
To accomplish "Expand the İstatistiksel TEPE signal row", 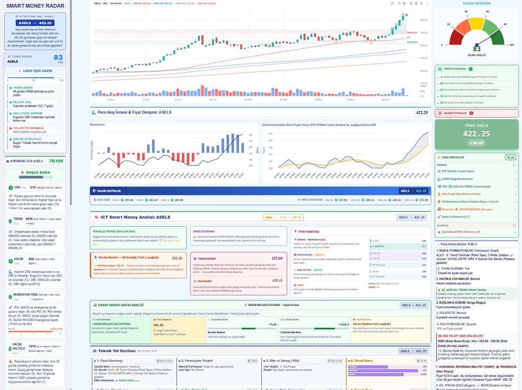I will [x=515, y=232].
